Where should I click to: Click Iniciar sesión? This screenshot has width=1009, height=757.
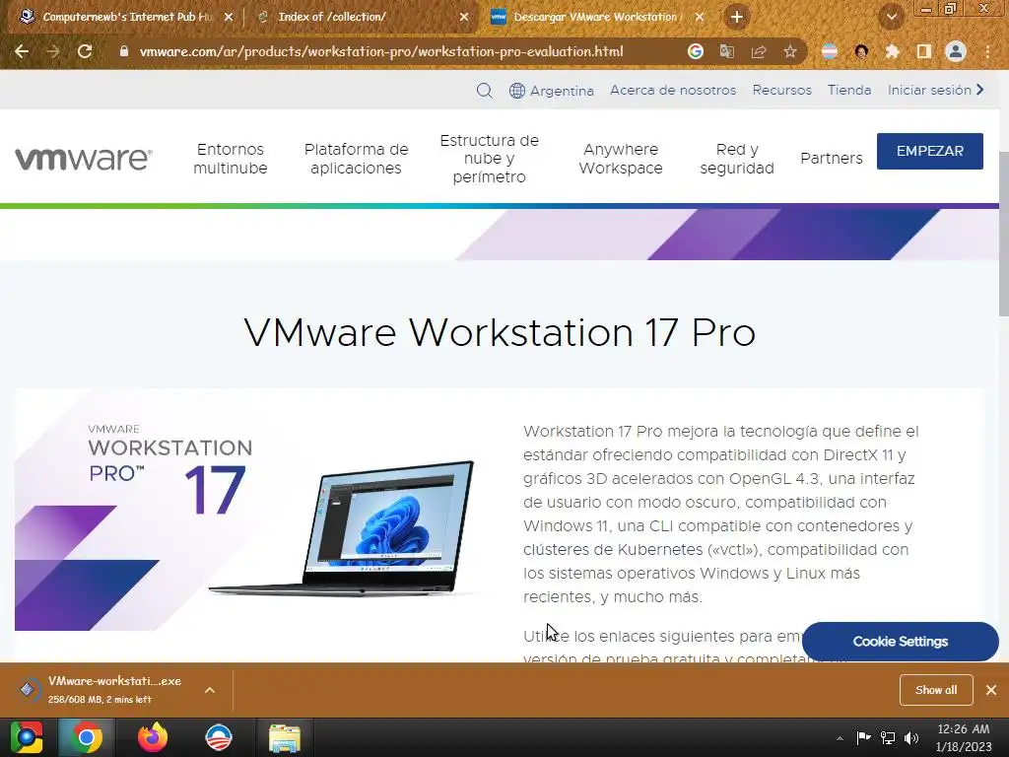[x=936, y=90]
